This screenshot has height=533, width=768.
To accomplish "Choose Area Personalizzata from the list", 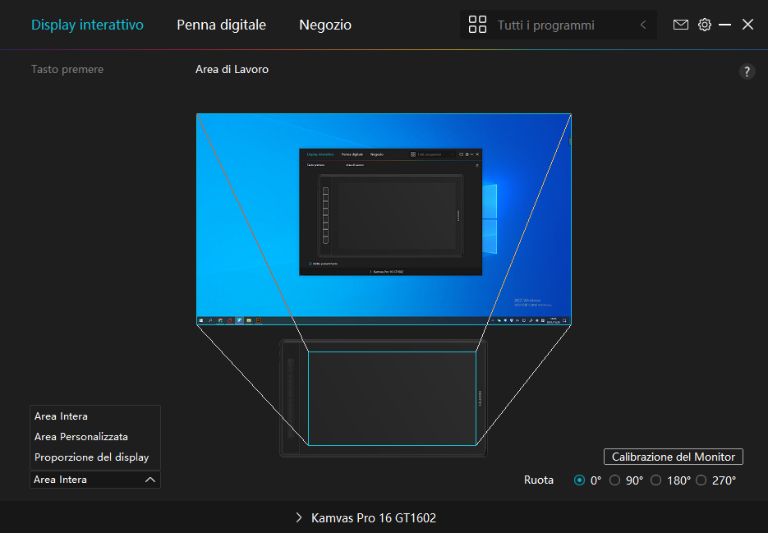I will [x=81, y=437].
